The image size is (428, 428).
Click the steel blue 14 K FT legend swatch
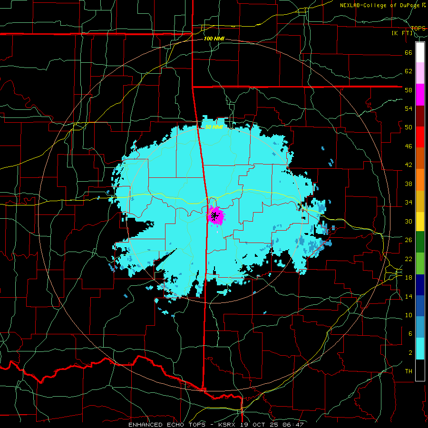pos(420,327)
